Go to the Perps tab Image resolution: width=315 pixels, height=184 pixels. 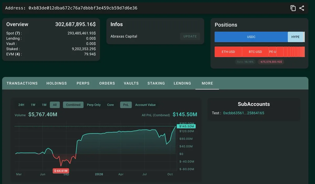pos(83,83)
